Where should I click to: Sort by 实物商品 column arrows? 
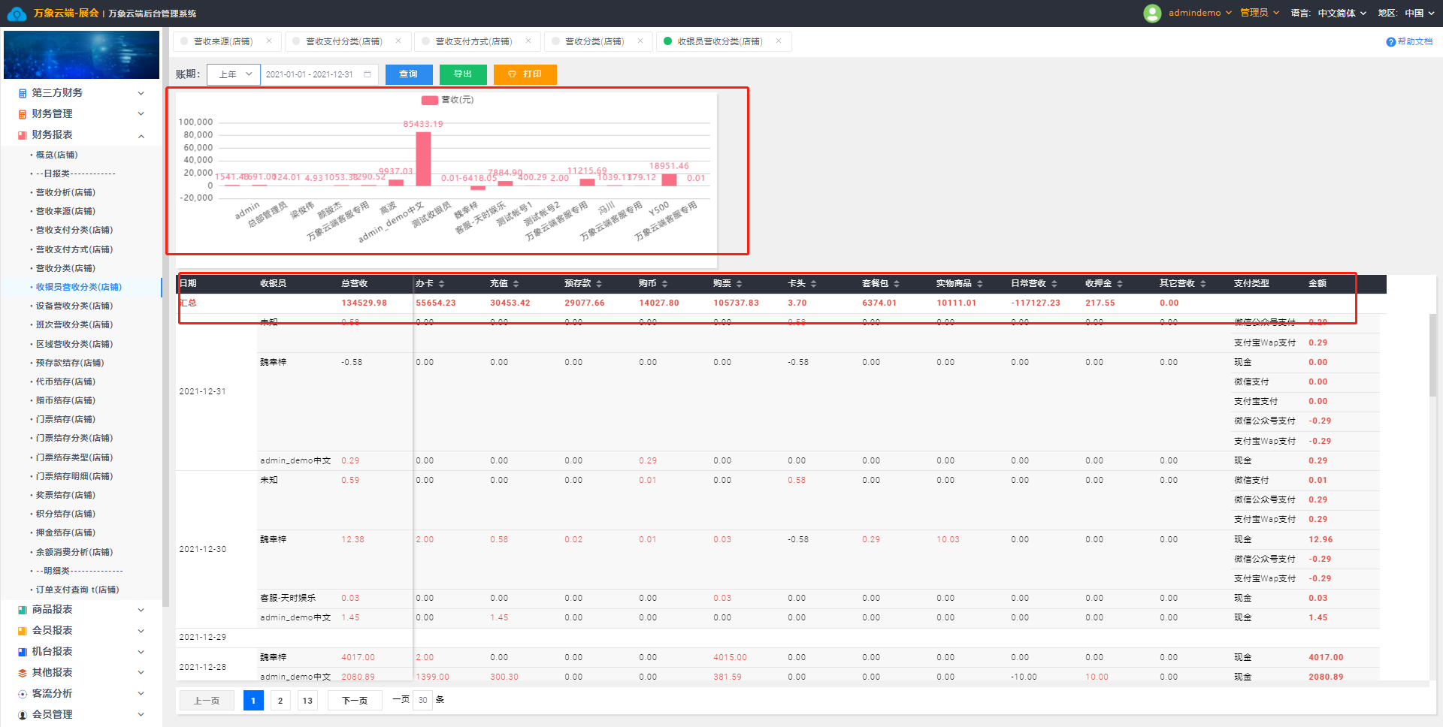click(980, 284)
